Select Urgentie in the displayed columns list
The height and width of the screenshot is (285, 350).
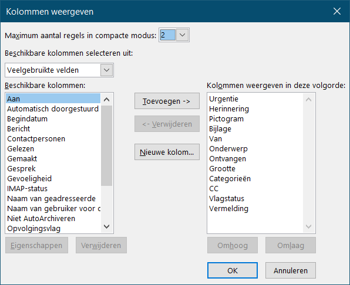click(x=255, y=99)
